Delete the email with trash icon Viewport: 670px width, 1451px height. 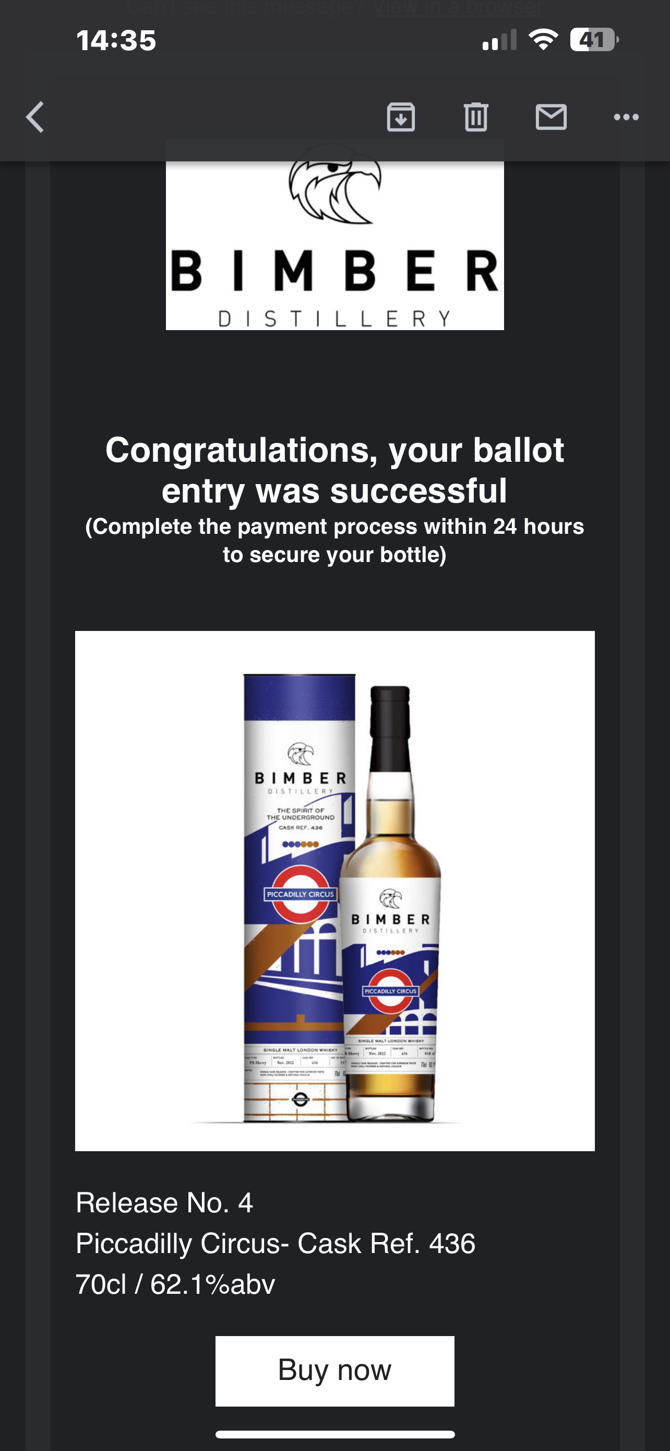coord(476,117)
